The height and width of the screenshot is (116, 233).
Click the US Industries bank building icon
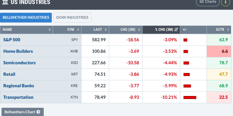[x=5, y=2]
